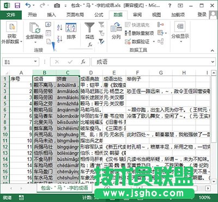Switch to the Insert tab
This screenshot has width=218, height=202.
51,15
